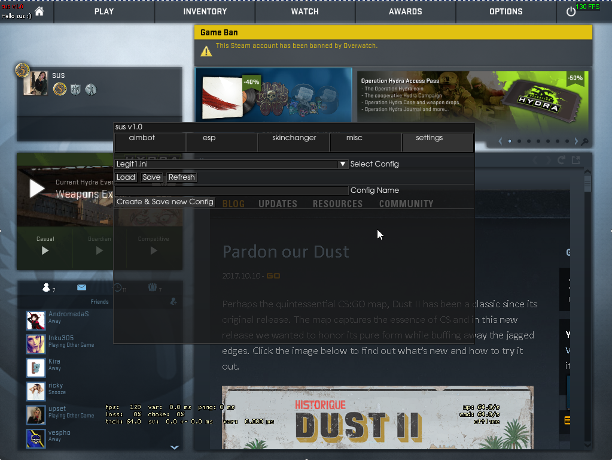The width and height of the screenshot is (612, 460).
Task: Open the BLOG news tab
Action: click(233, 204)
